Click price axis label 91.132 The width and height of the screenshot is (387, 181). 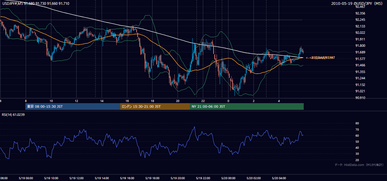360,85
